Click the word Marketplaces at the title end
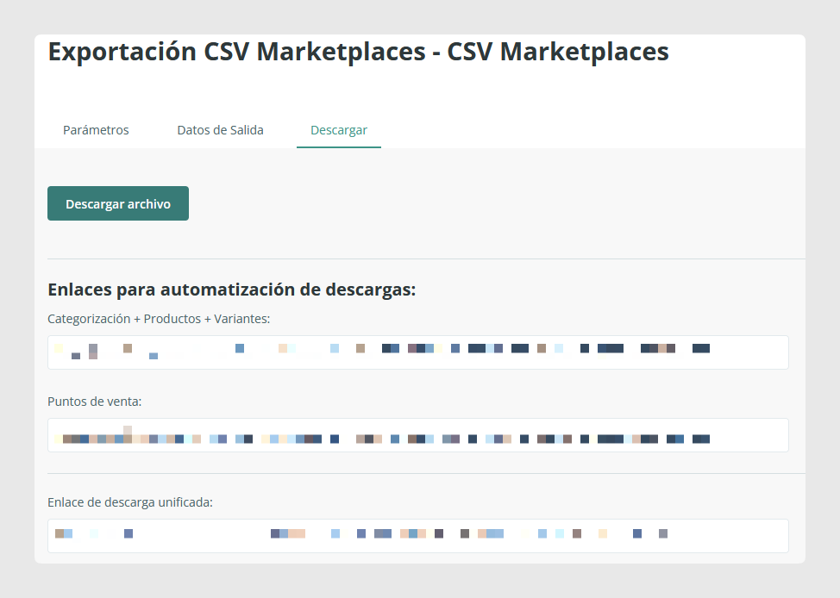840x598 pixels. [585, 52]
